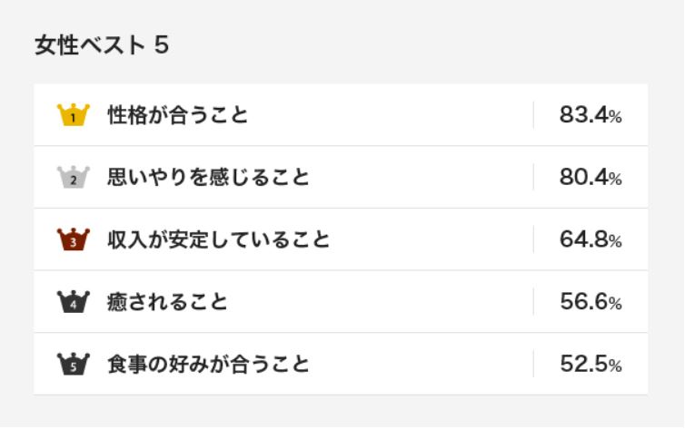Click the 56.6% percentage

click(591, 302)
